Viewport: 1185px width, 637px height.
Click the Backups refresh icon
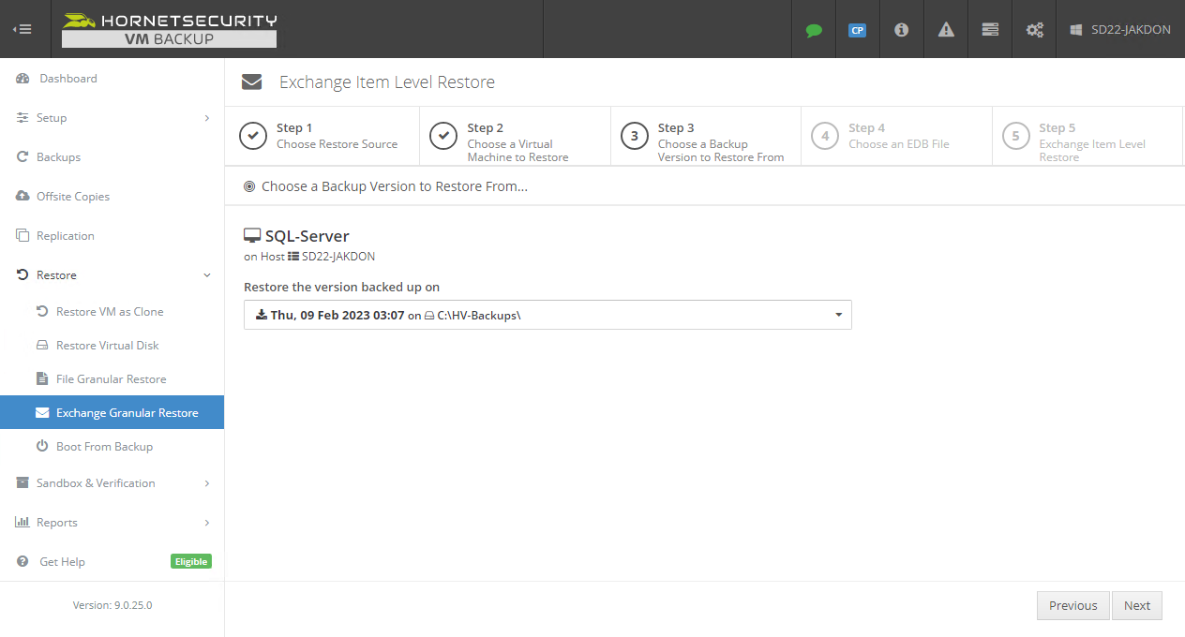tap(22, 157)
